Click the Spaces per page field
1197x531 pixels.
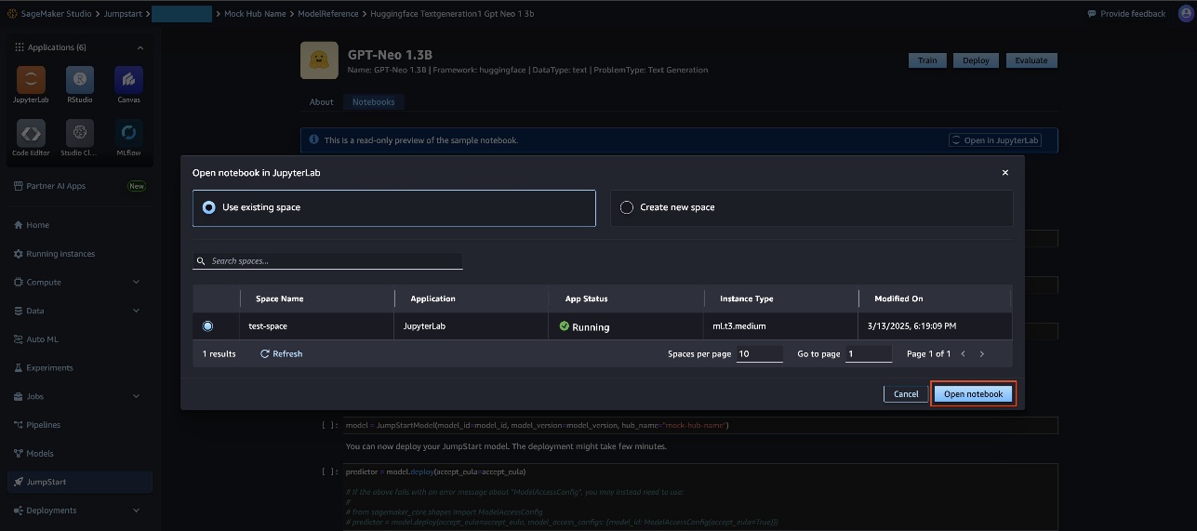pyautogui.click(x=760, y=354)
